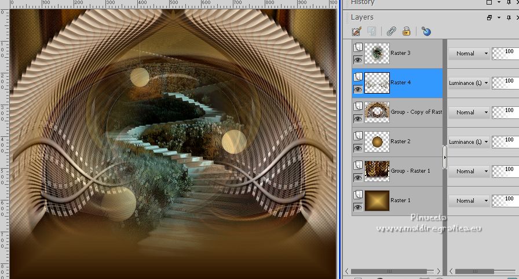
Task: Open blend mode dropdown for Group - Raster 1
Action: [469, 172]
